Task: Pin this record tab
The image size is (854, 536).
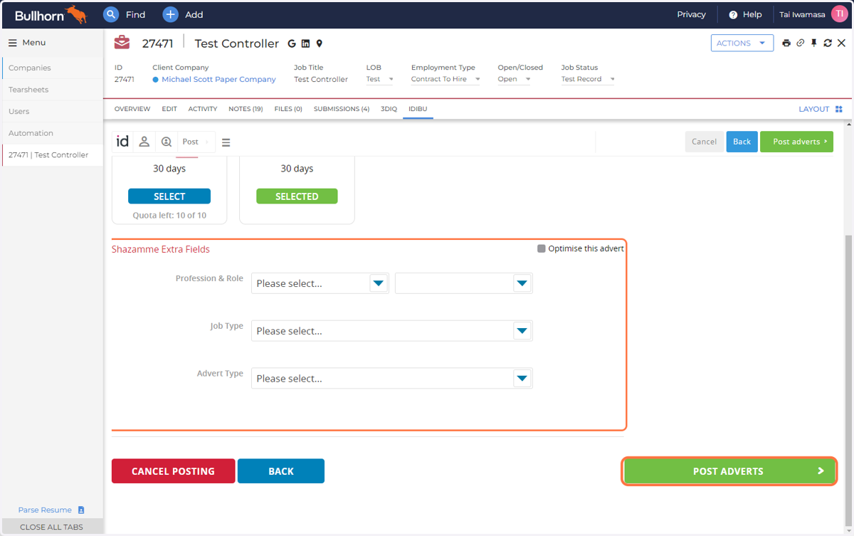Action: point(813,43)
